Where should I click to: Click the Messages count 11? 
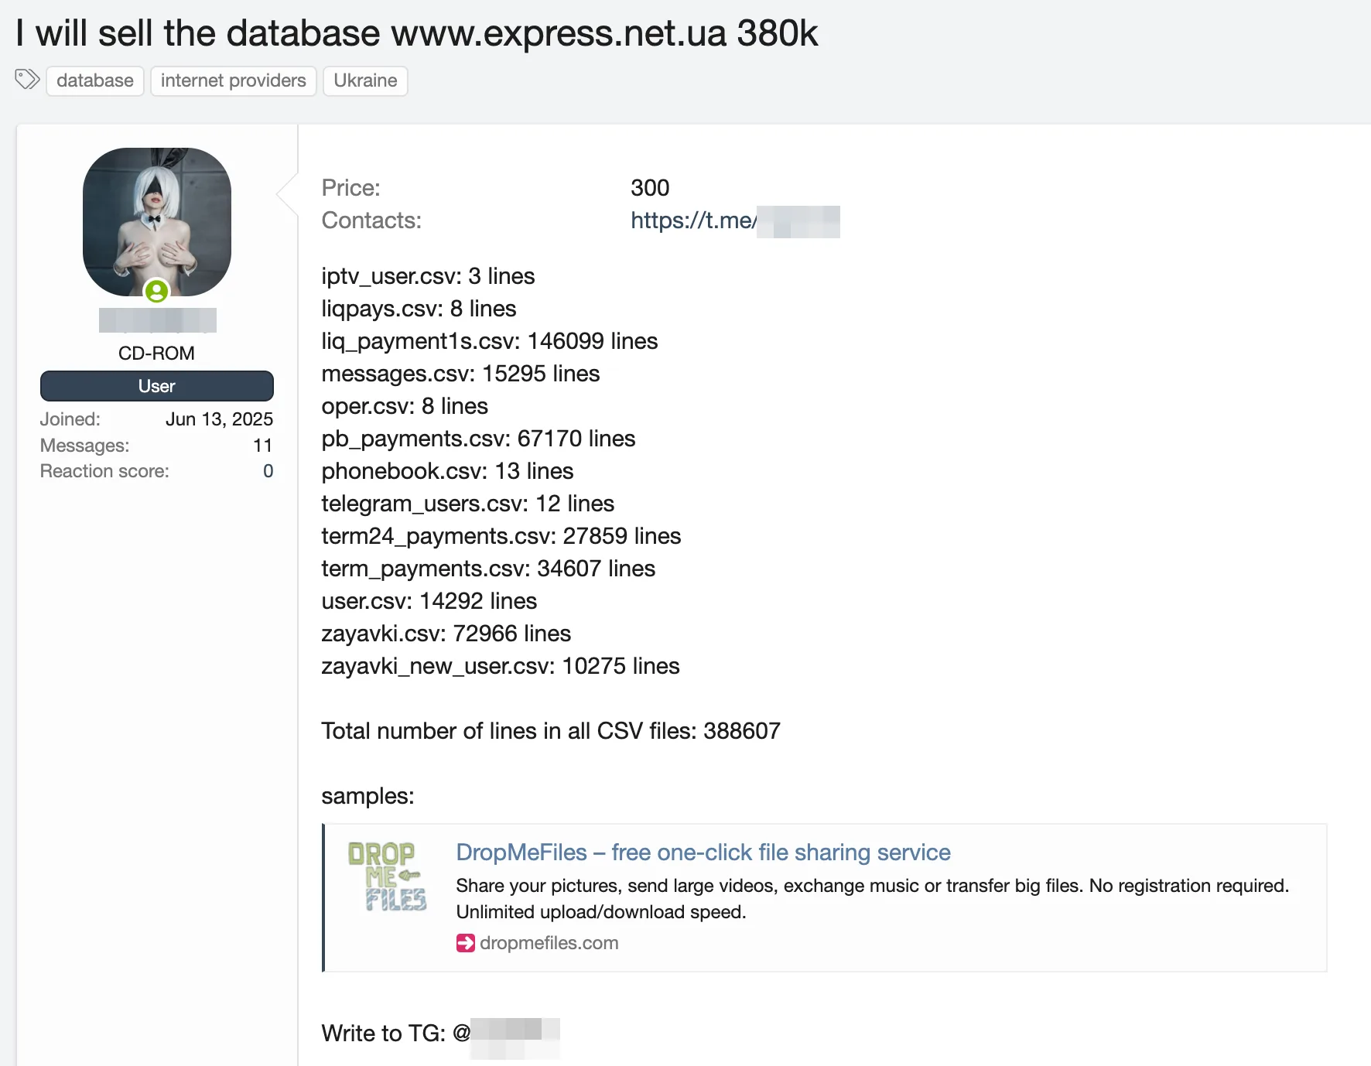263,446
